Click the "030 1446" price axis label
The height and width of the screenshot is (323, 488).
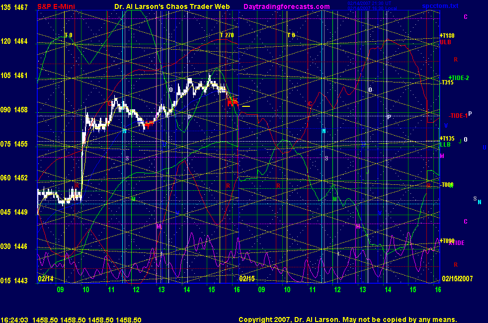pos(14,246)
